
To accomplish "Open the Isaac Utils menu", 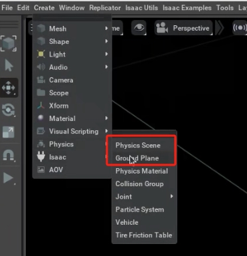I will [141, 8].
